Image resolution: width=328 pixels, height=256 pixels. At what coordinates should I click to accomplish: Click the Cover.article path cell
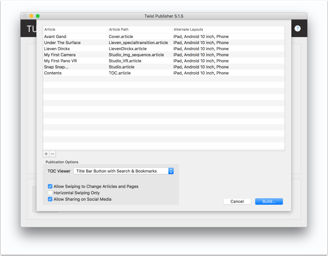coord(121,36)
